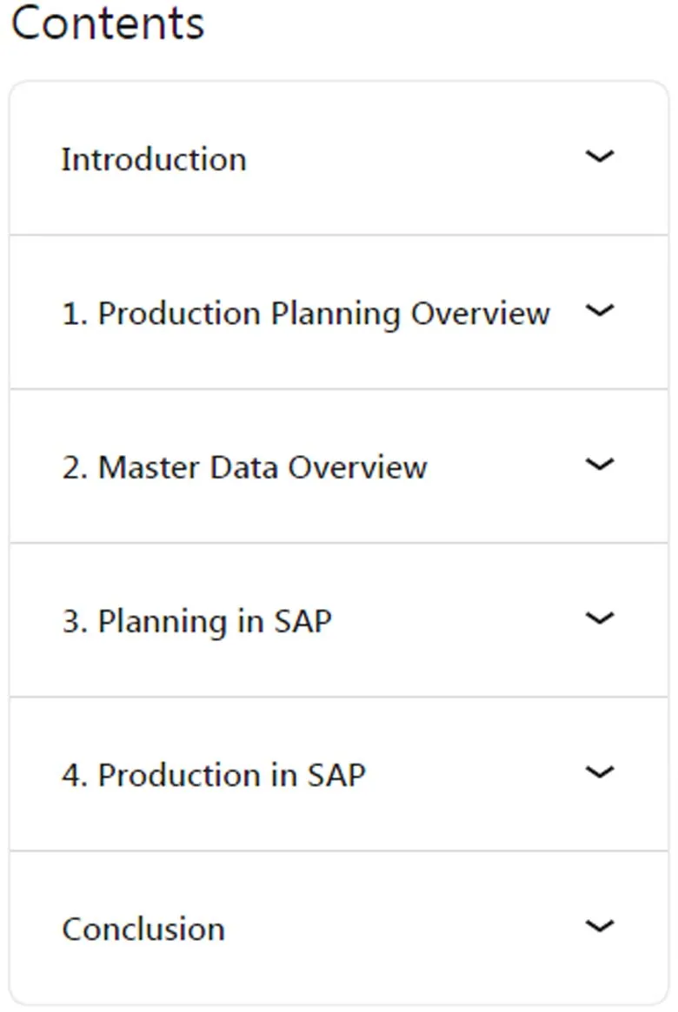Open Production in SAP dropdown arrow
The height and width of the screenshot is (1012, 678).
coord(599,772)
